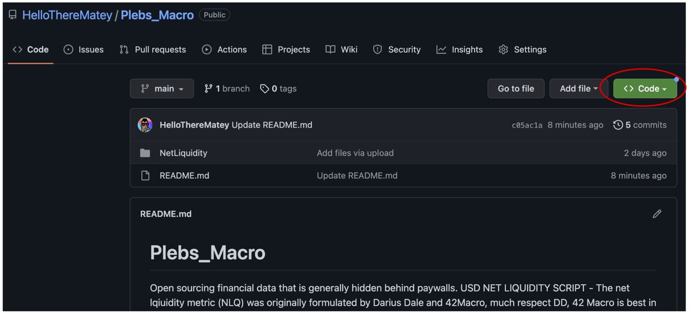Click the Public visibility badge
The image size is (690, 316).
[214, 15]
